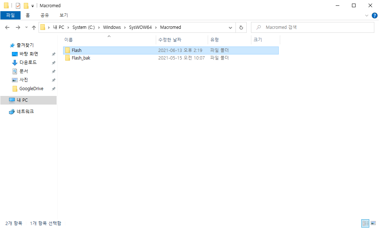Click the pin icon next to 사진
The image size is (379, 229).
pyautogui.click(x=53, y=80)
